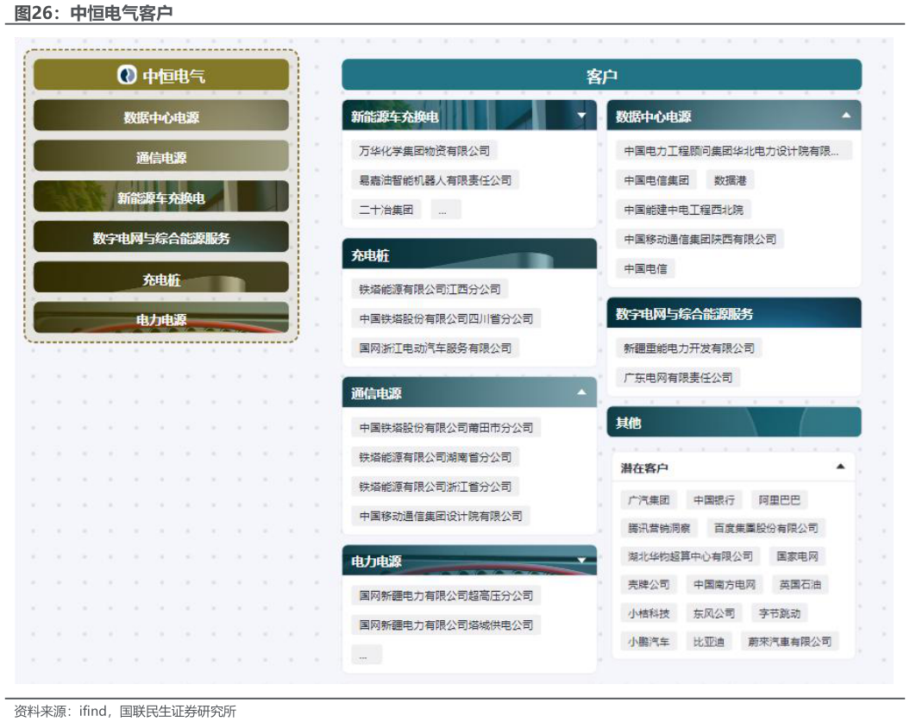Click the 中恒电气 logo icon

[x=127, y=75]
